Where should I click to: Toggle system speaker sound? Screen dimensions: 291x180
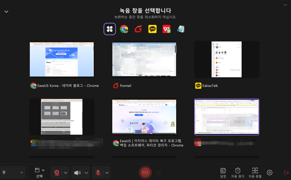pos(77,173)
